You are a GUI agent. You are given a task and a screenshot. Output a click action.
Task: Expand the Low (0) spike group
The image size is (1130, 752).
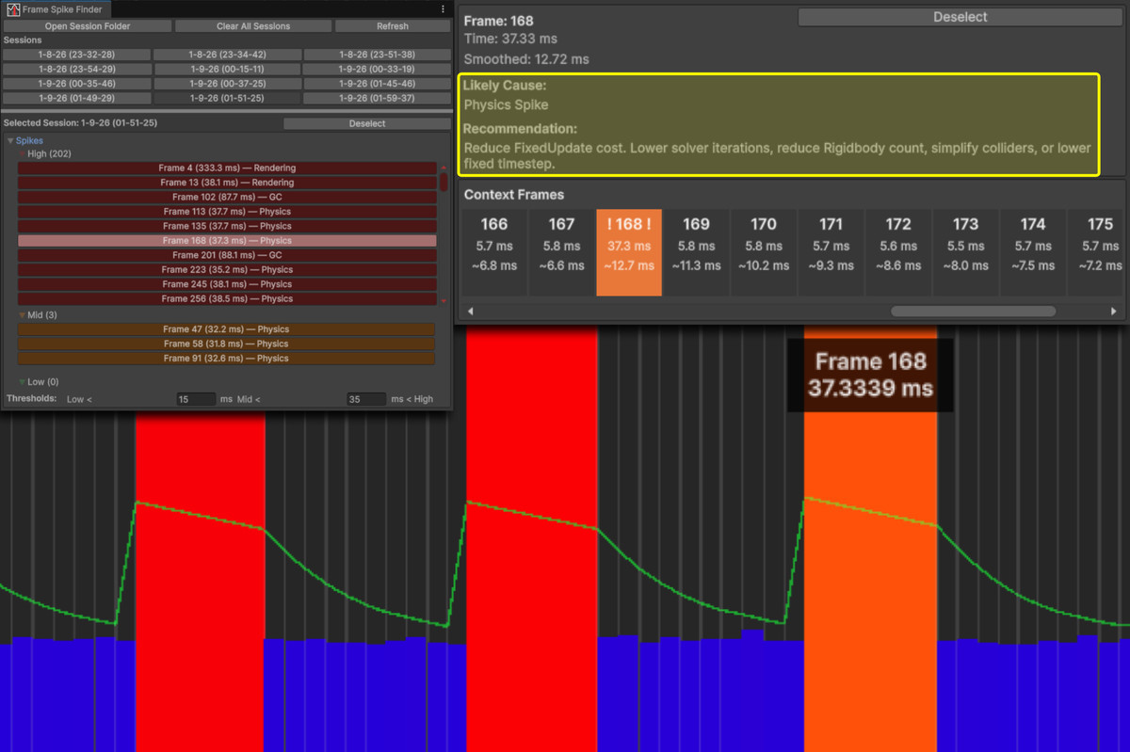(21, 381)
